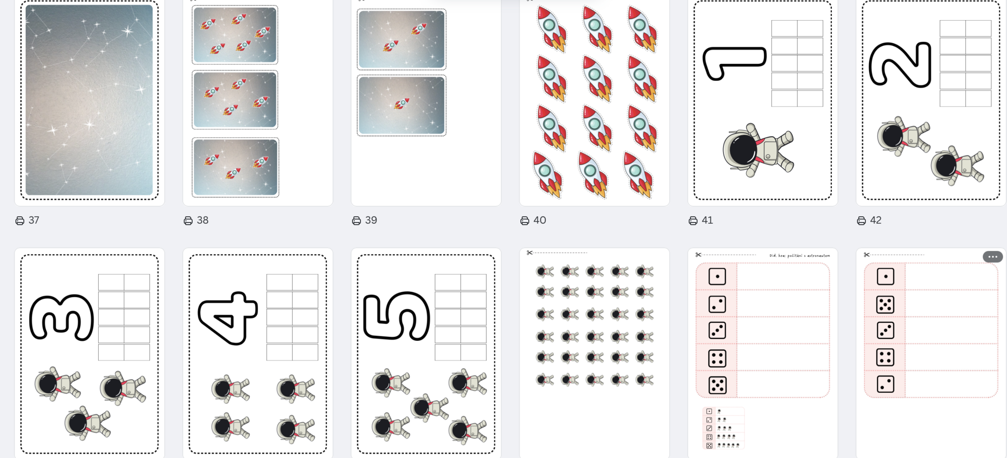This screenshot has height=458, width=1007.
Task: Click the page number 42 label
Action: point(876,220)
